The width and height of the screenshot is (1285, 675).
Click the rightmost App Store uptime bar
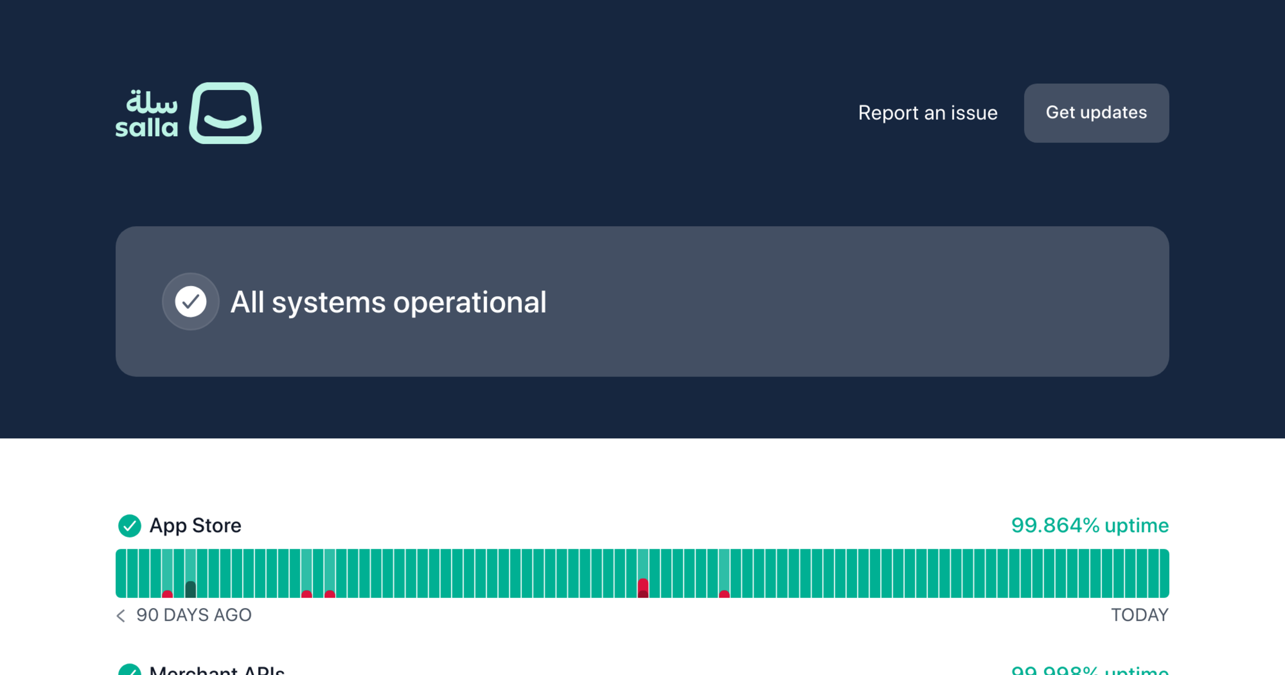pos(1164,573)
